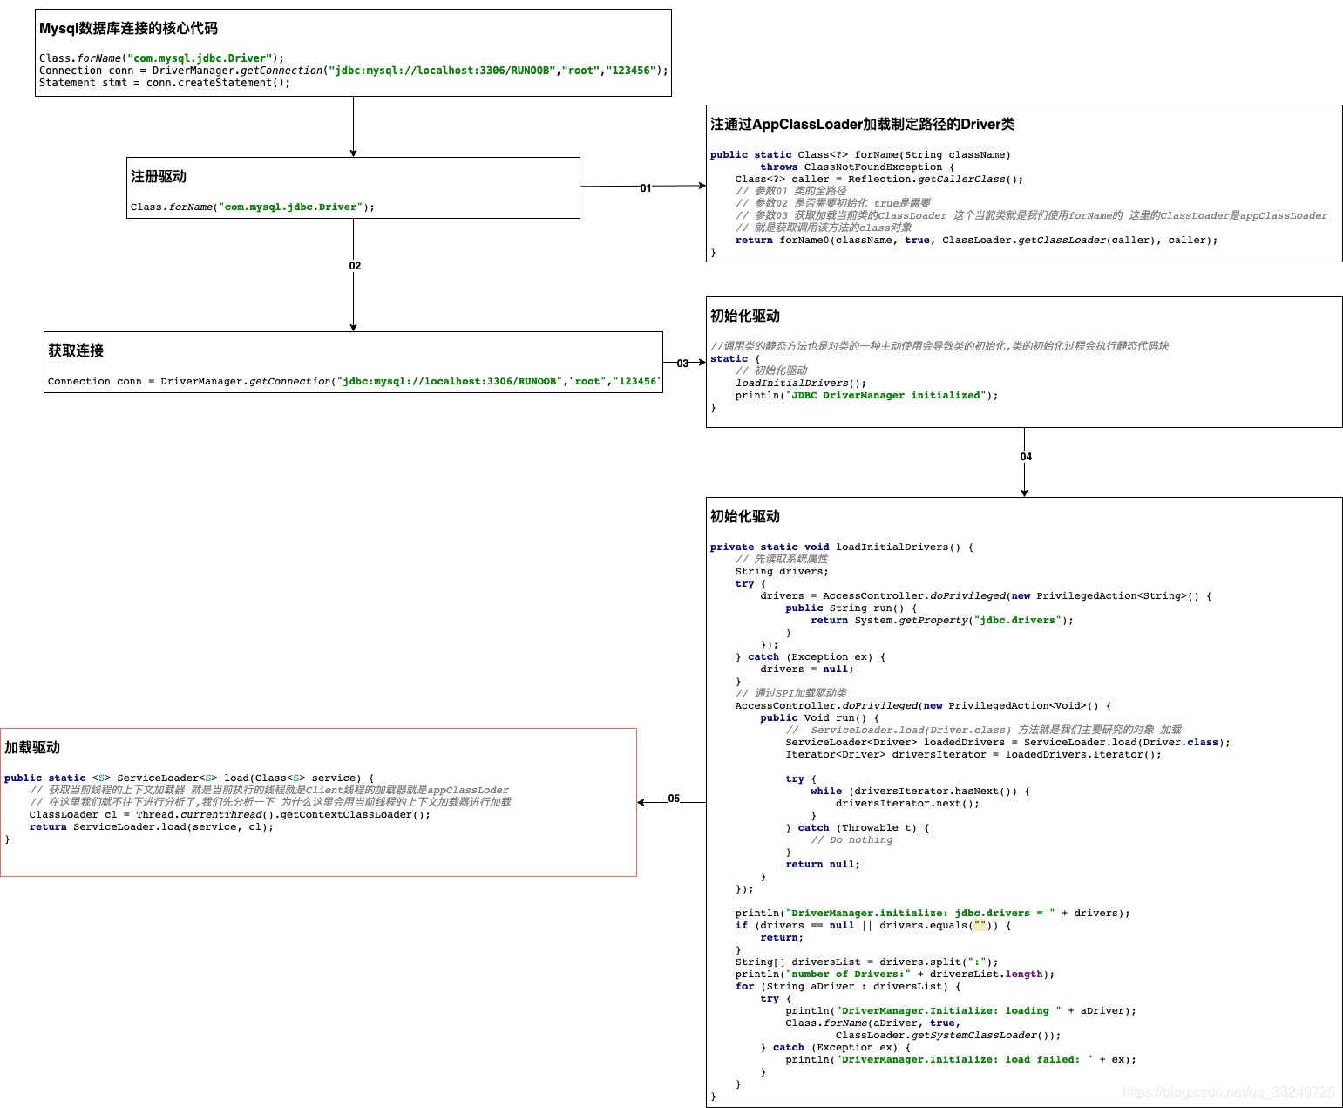Click "Iterator<Driver> driversIterator = ..." line
The width and height of the screenshot is (1343, 1108).
coord(973,754)
